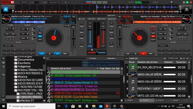The image size is (193, 109).
Task: Turn the color FX knob on deck B
Action: 153,30
